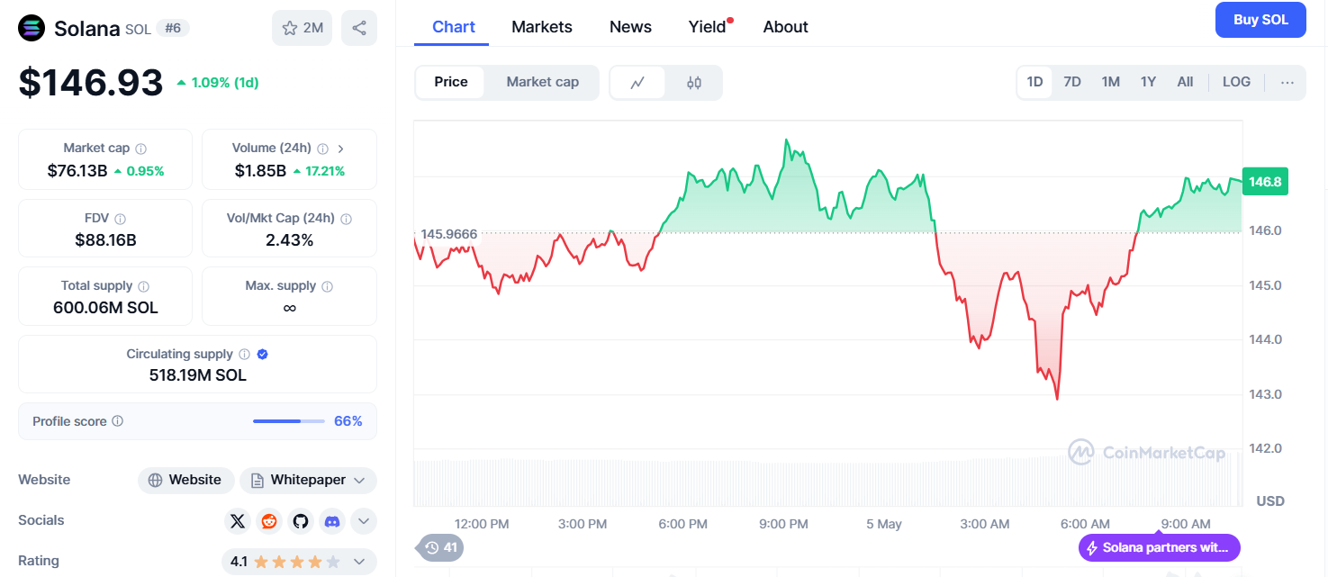The image size is (1328, 577).
Task: Click the Buy SOL button
Action: pyautogui.click(x=1260, y=20)
